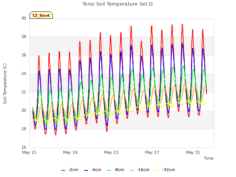This screenshot has height=177, width=236.
Task: Click the May 23 x-axis tick label
Action: click(111, 152)
